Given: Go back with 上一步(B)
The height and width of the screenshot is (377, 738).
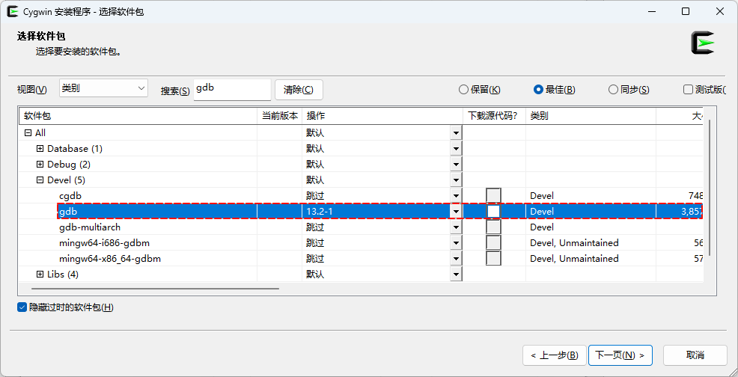Looking at the screenshot, I should click(555, 355).
